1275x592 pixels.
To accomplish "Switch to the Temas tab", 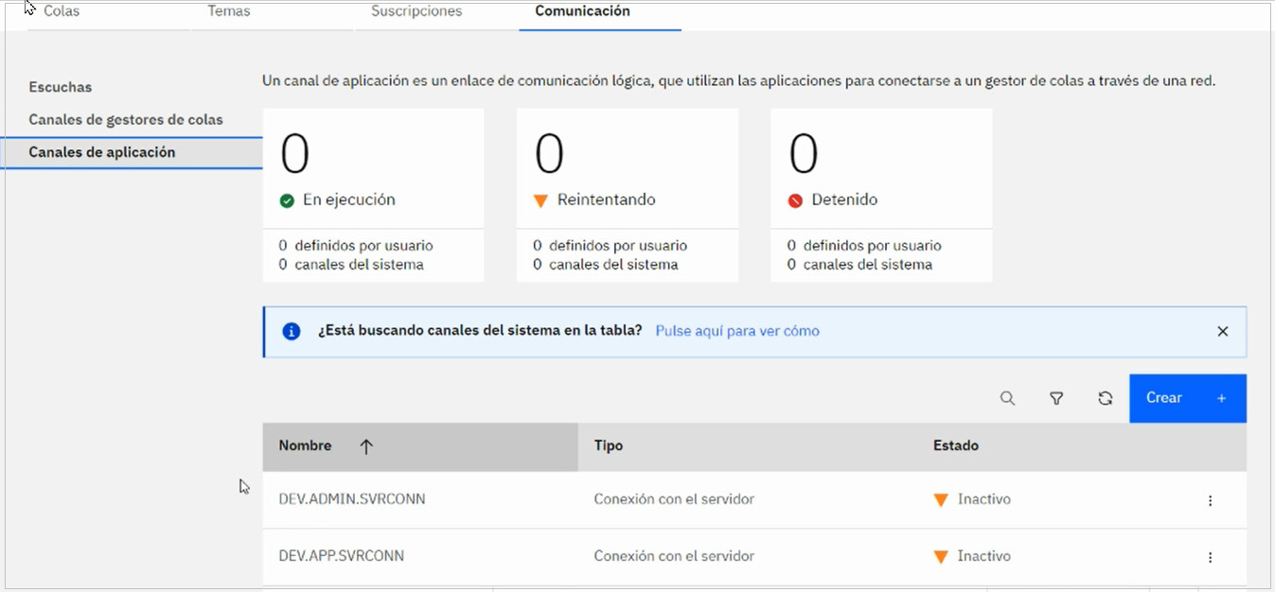I will (x=228, y=12).
